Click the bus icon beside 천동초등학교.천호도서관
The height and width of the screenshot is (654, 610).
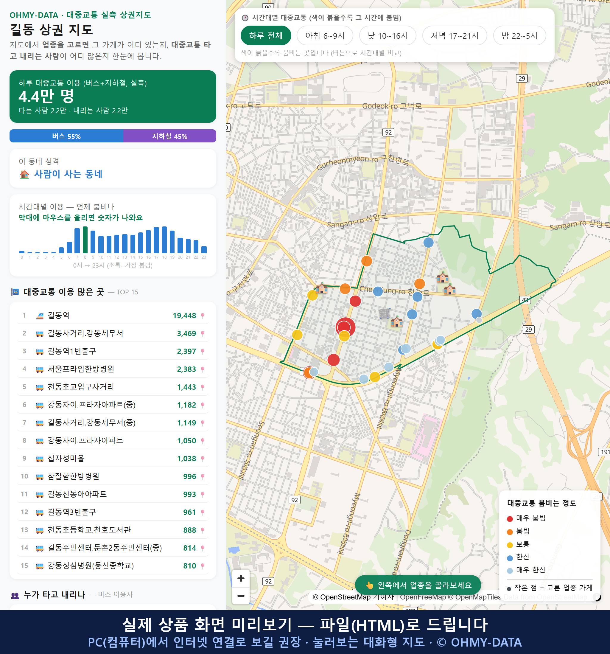tap(39, 530)
